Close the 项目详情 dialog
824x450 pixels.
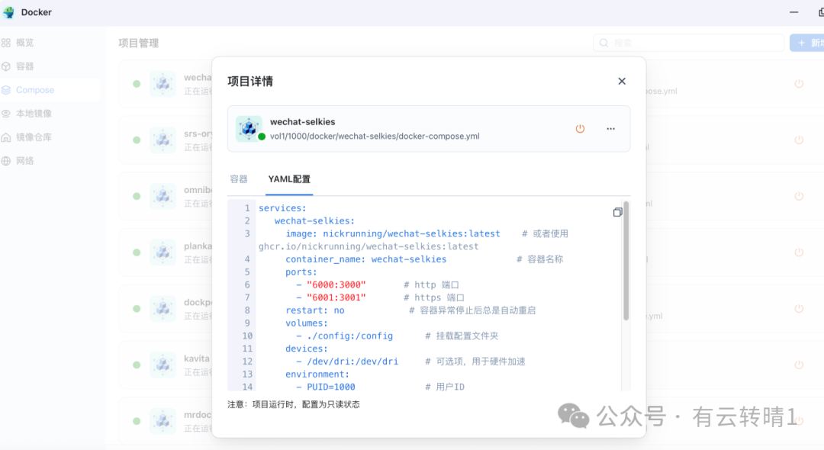(x=622, y=82)
